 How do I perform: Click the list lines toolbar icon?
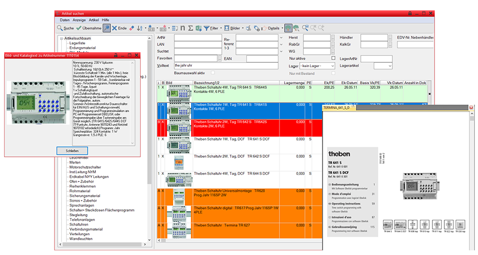(175, 28)
